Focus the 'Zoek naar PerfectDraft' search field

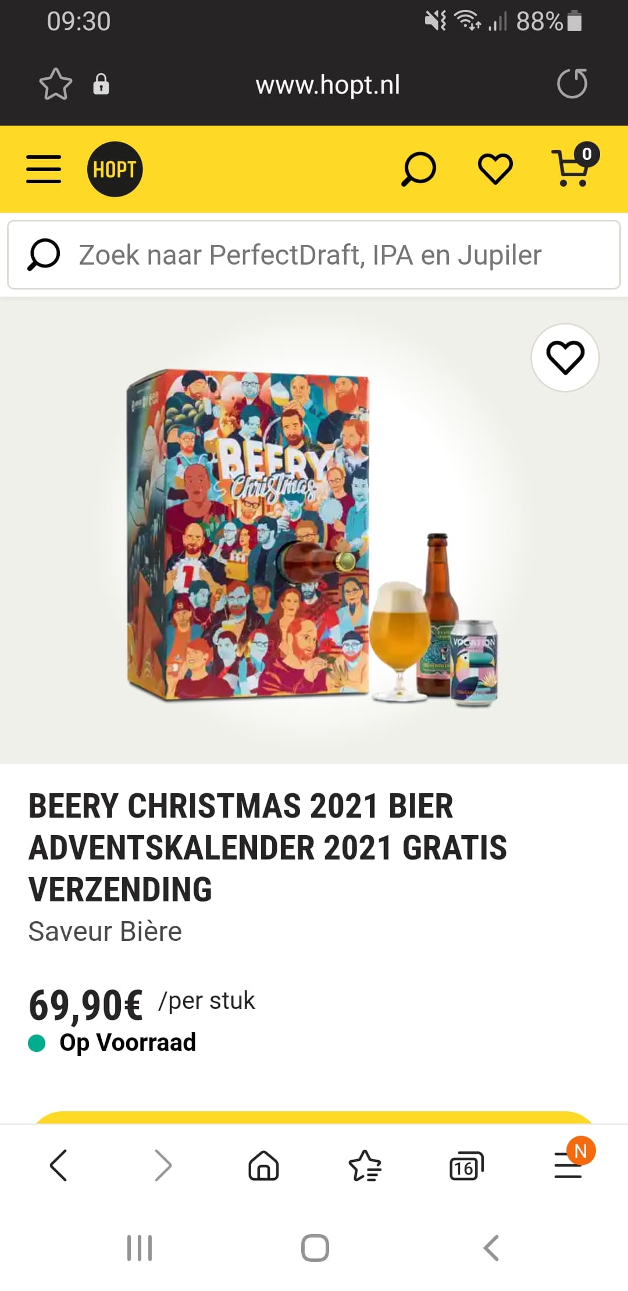tap(314, 255)
